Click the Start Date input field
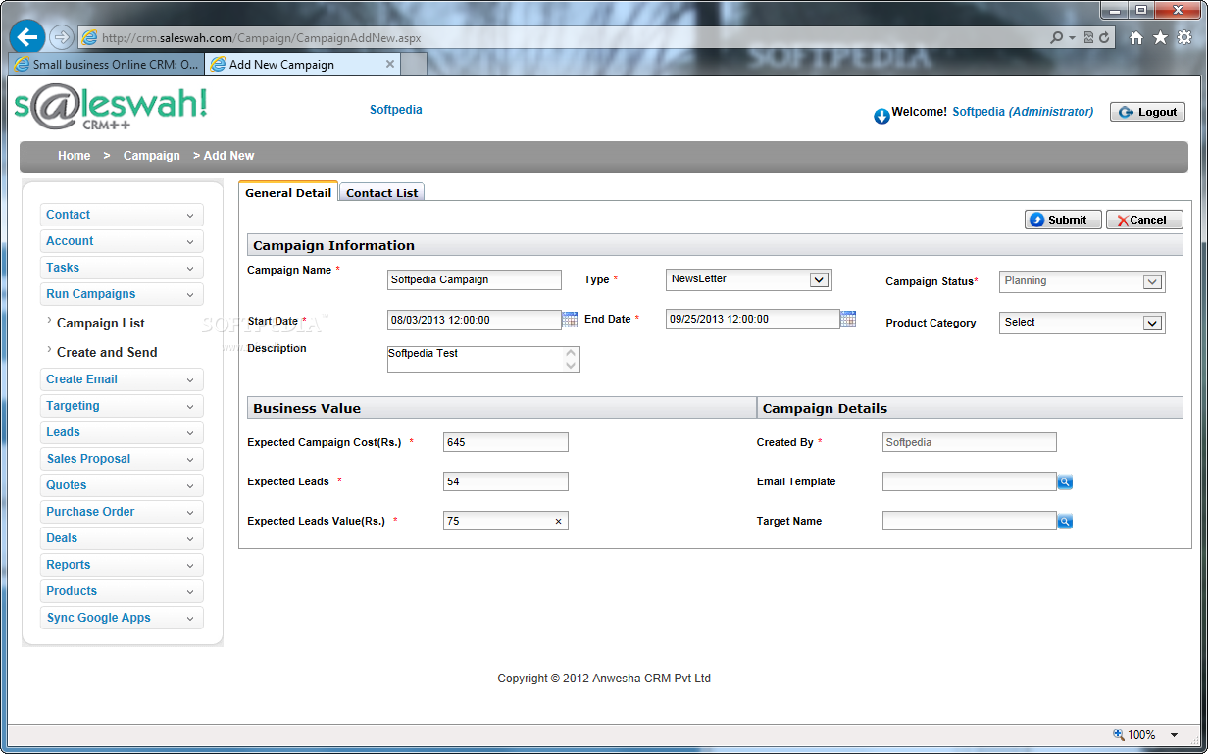This screenshot has height=754, width=1208. tap(475, 320)
